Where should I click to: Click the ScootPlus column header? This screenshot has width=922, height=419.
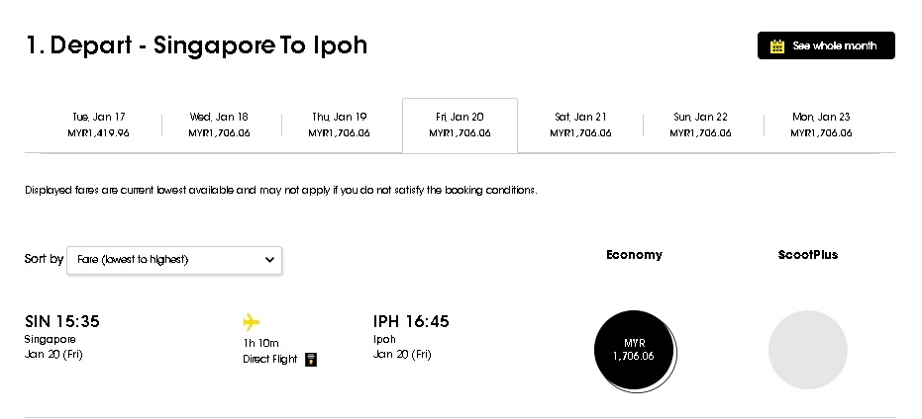pyautogui.click(x=808, y=255)
